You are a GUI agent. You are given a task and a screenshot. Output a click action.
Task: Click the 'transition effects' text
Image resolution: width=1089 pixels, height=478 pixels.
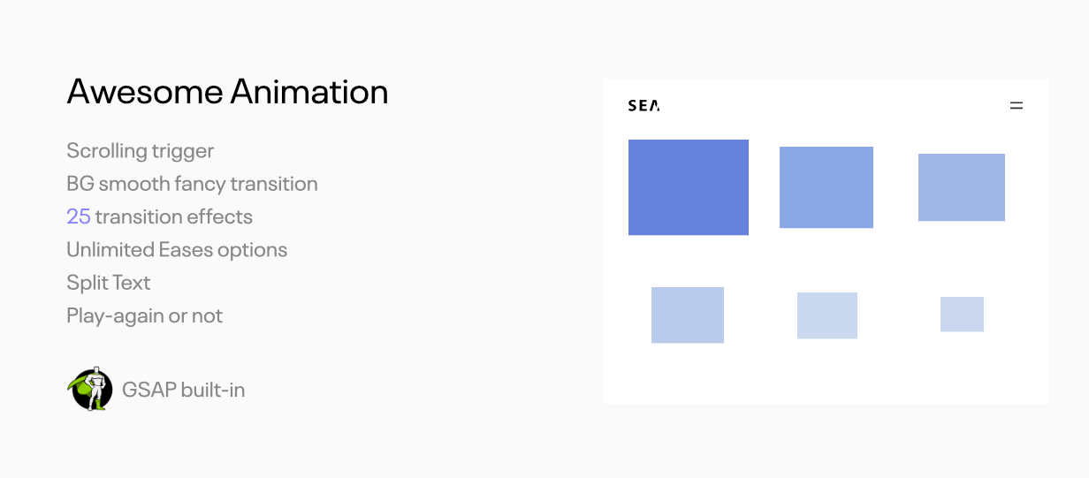point(174,216)
